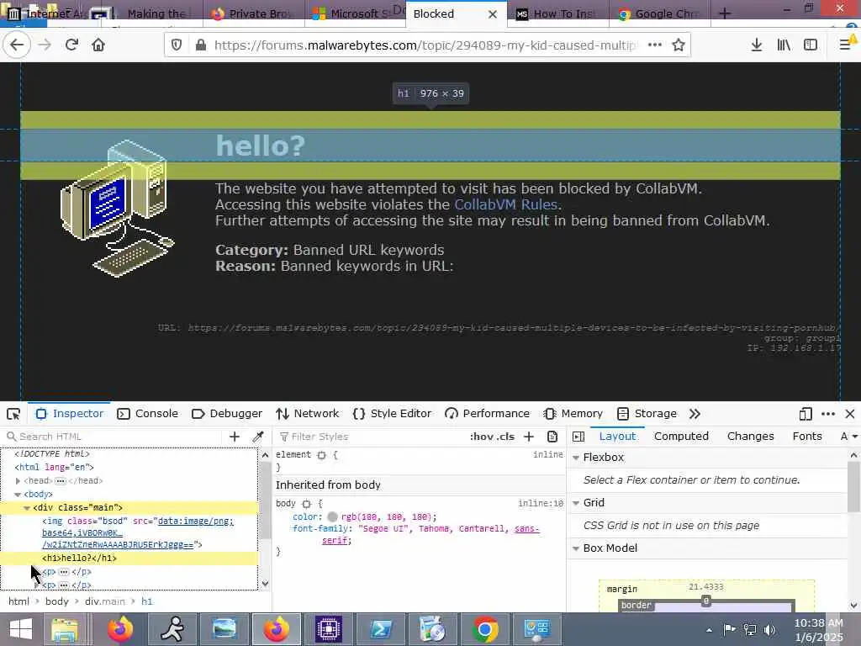Viewport: 861px width, 646px height.
Task: Open a new browser tab
Action: click(x=725, y=13)
